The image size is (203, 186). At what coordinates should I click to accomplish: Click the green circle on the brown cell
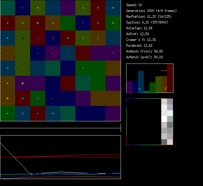[x=23, y=23]
